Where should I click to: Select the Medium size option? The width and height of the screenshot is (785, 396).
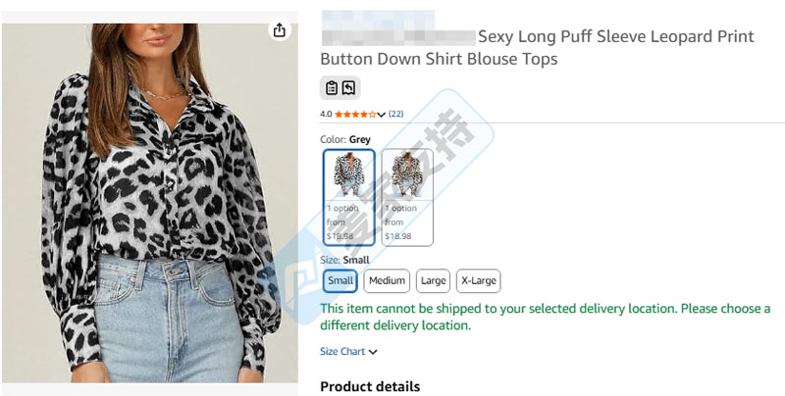387,280
